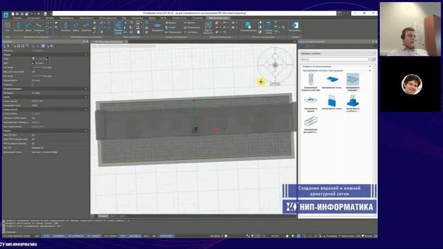Click the search icon next to palette filter
The width and height of the screenshot is (443, 249).
pyautogui.click(x=374, y=59)
